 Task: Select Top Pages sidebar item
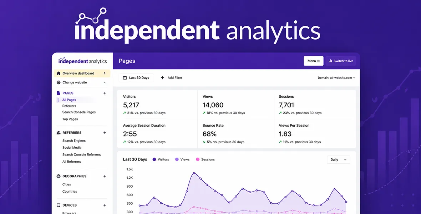coord(70,119)
